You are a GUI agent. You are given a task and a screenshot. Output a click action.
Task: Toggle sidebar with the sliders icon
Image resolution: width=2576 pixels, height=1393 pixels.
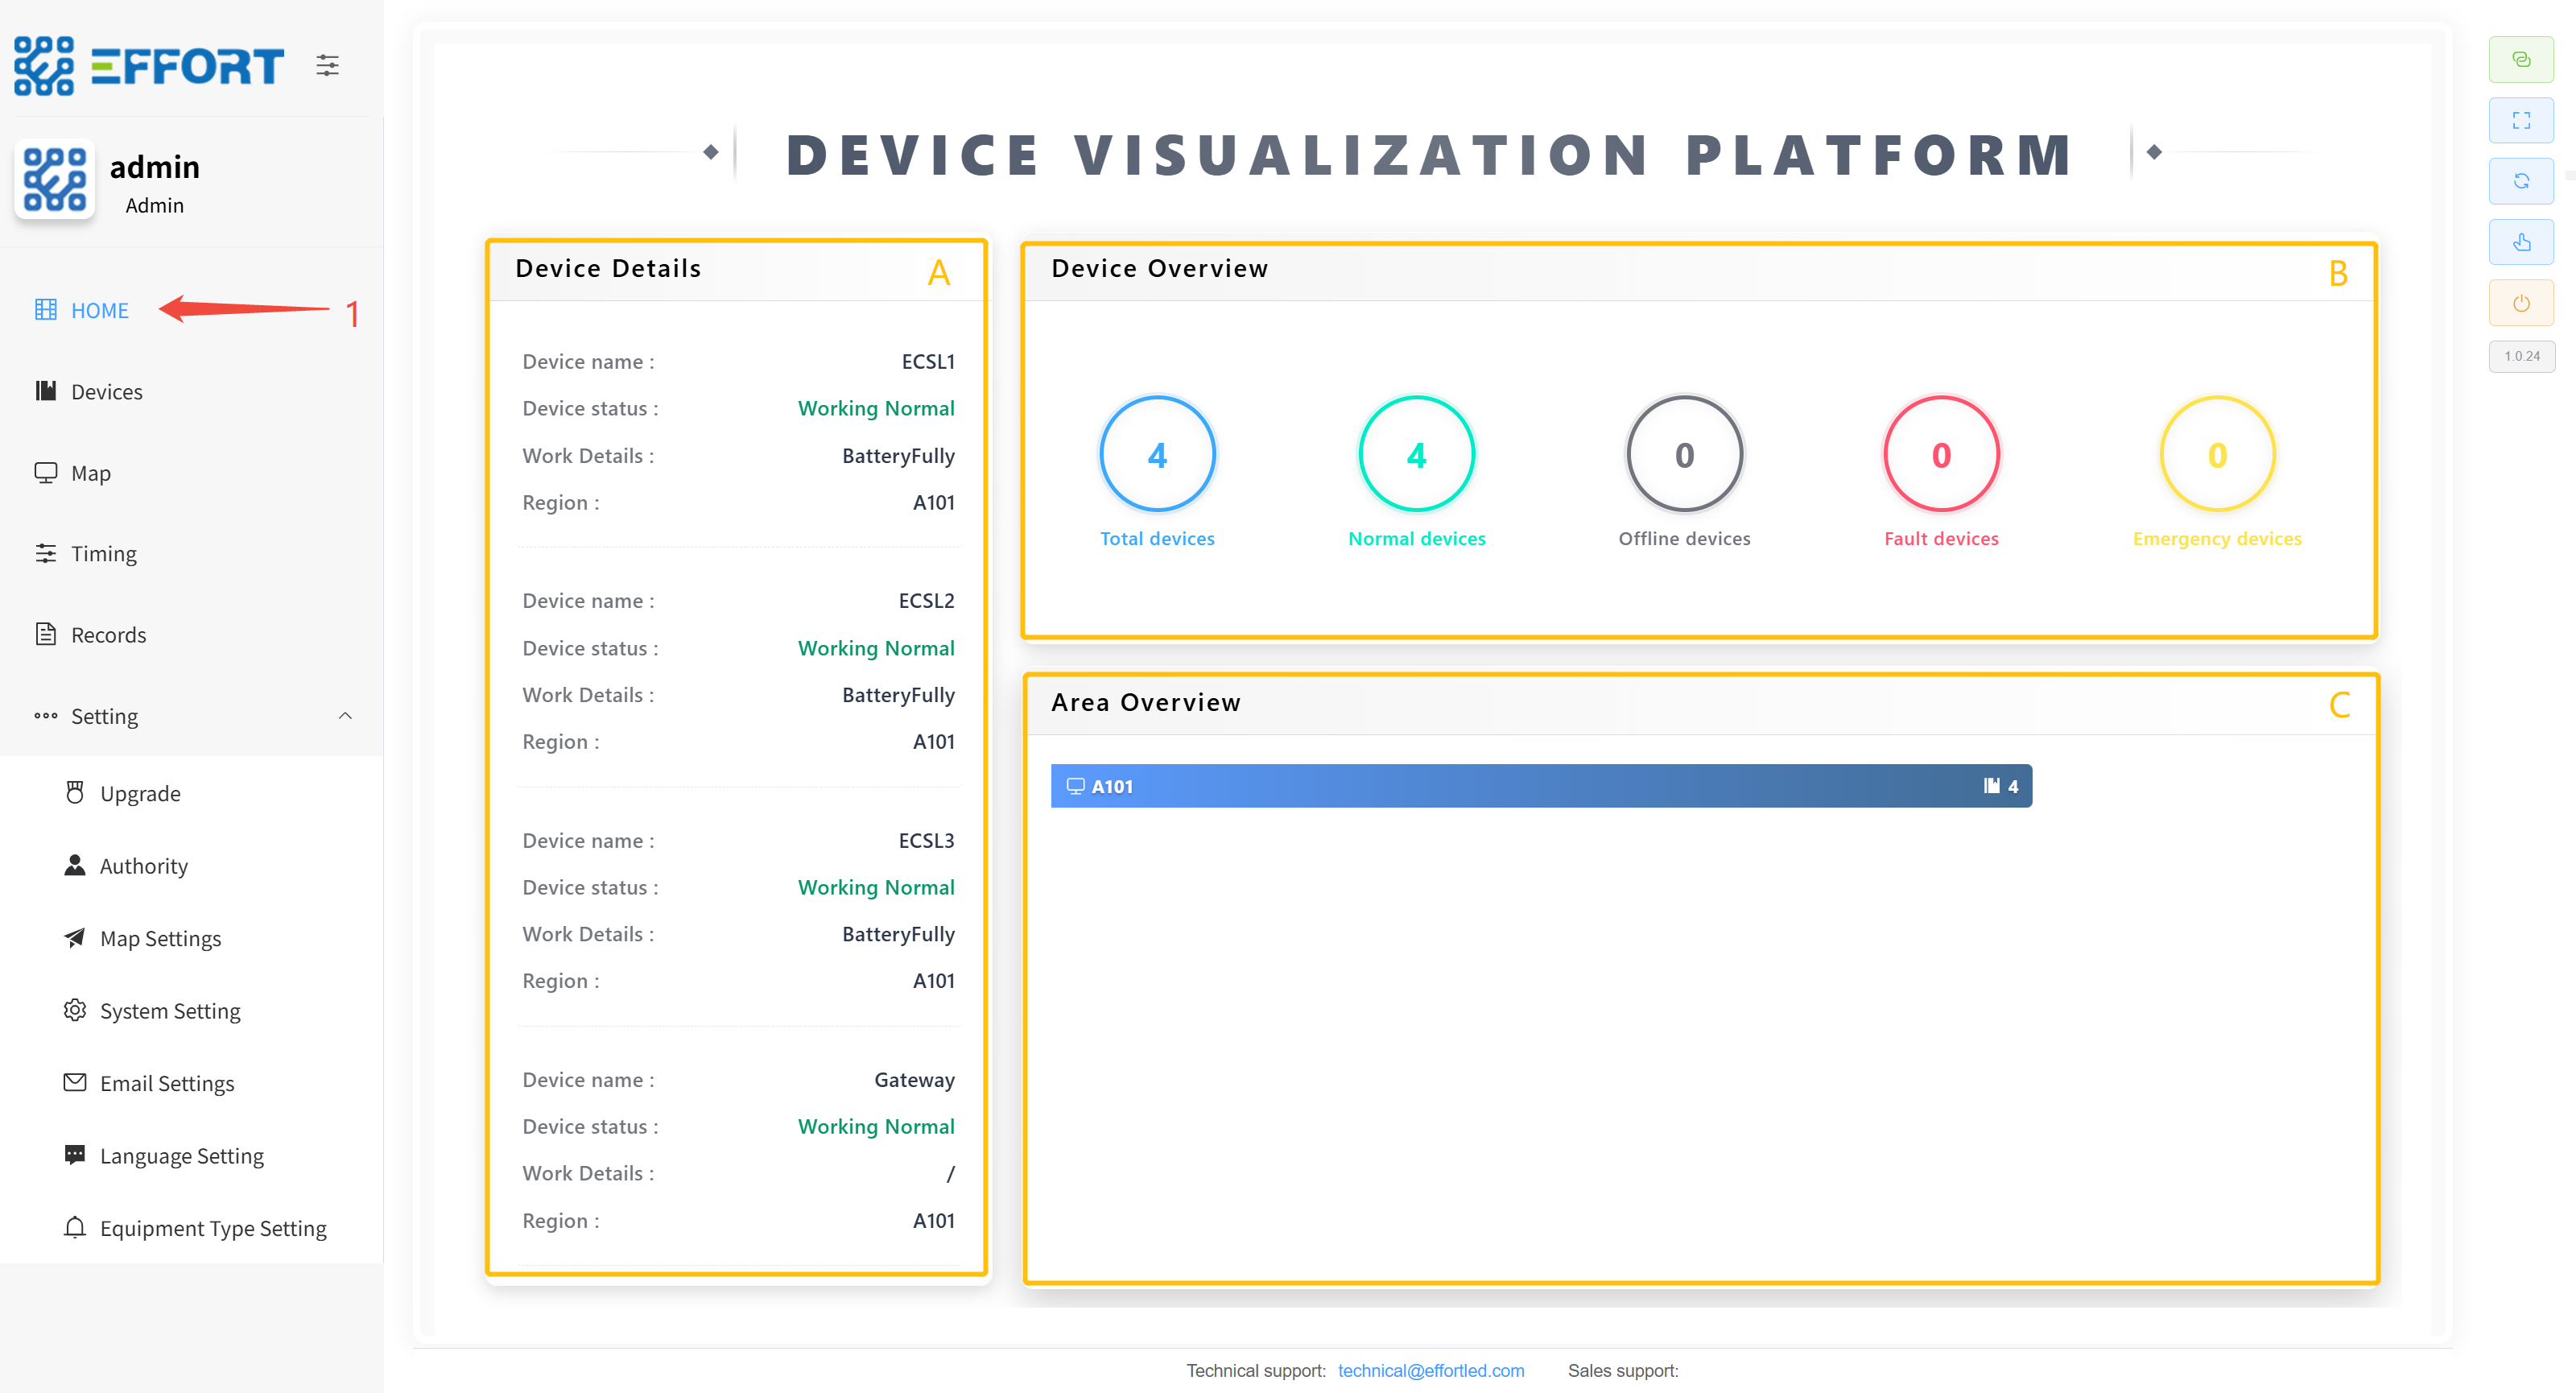click(x=327, y=66)
